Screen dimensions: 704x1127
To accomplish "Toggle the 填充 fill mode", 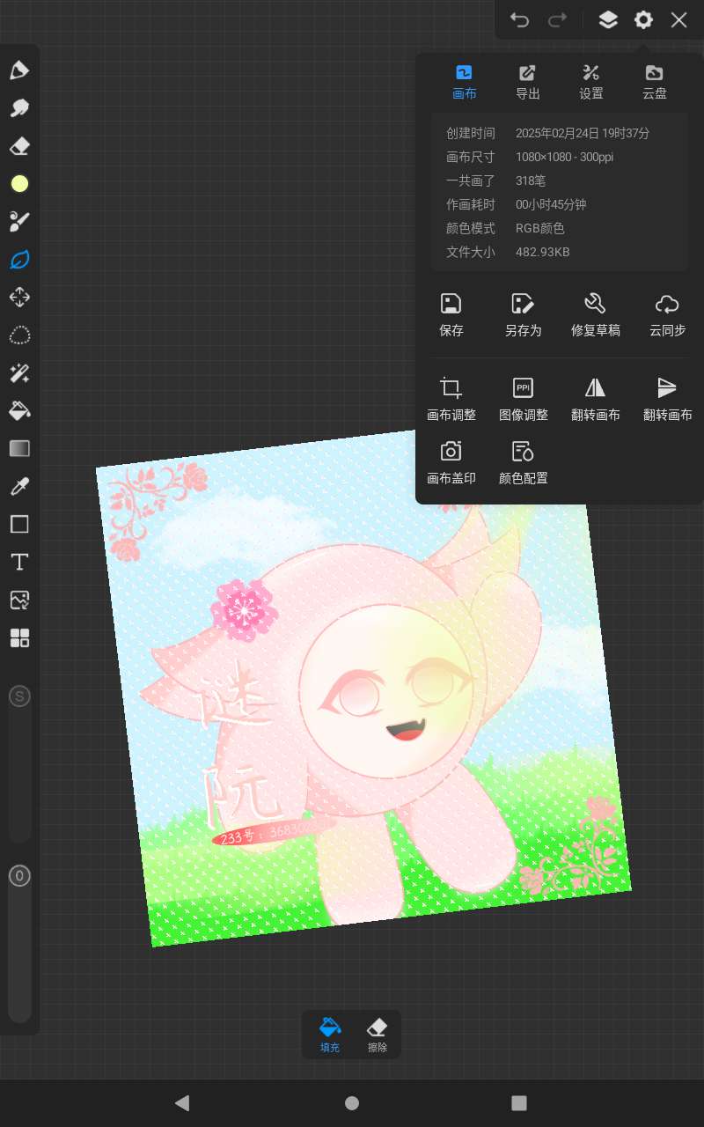I will point(330,1035).
